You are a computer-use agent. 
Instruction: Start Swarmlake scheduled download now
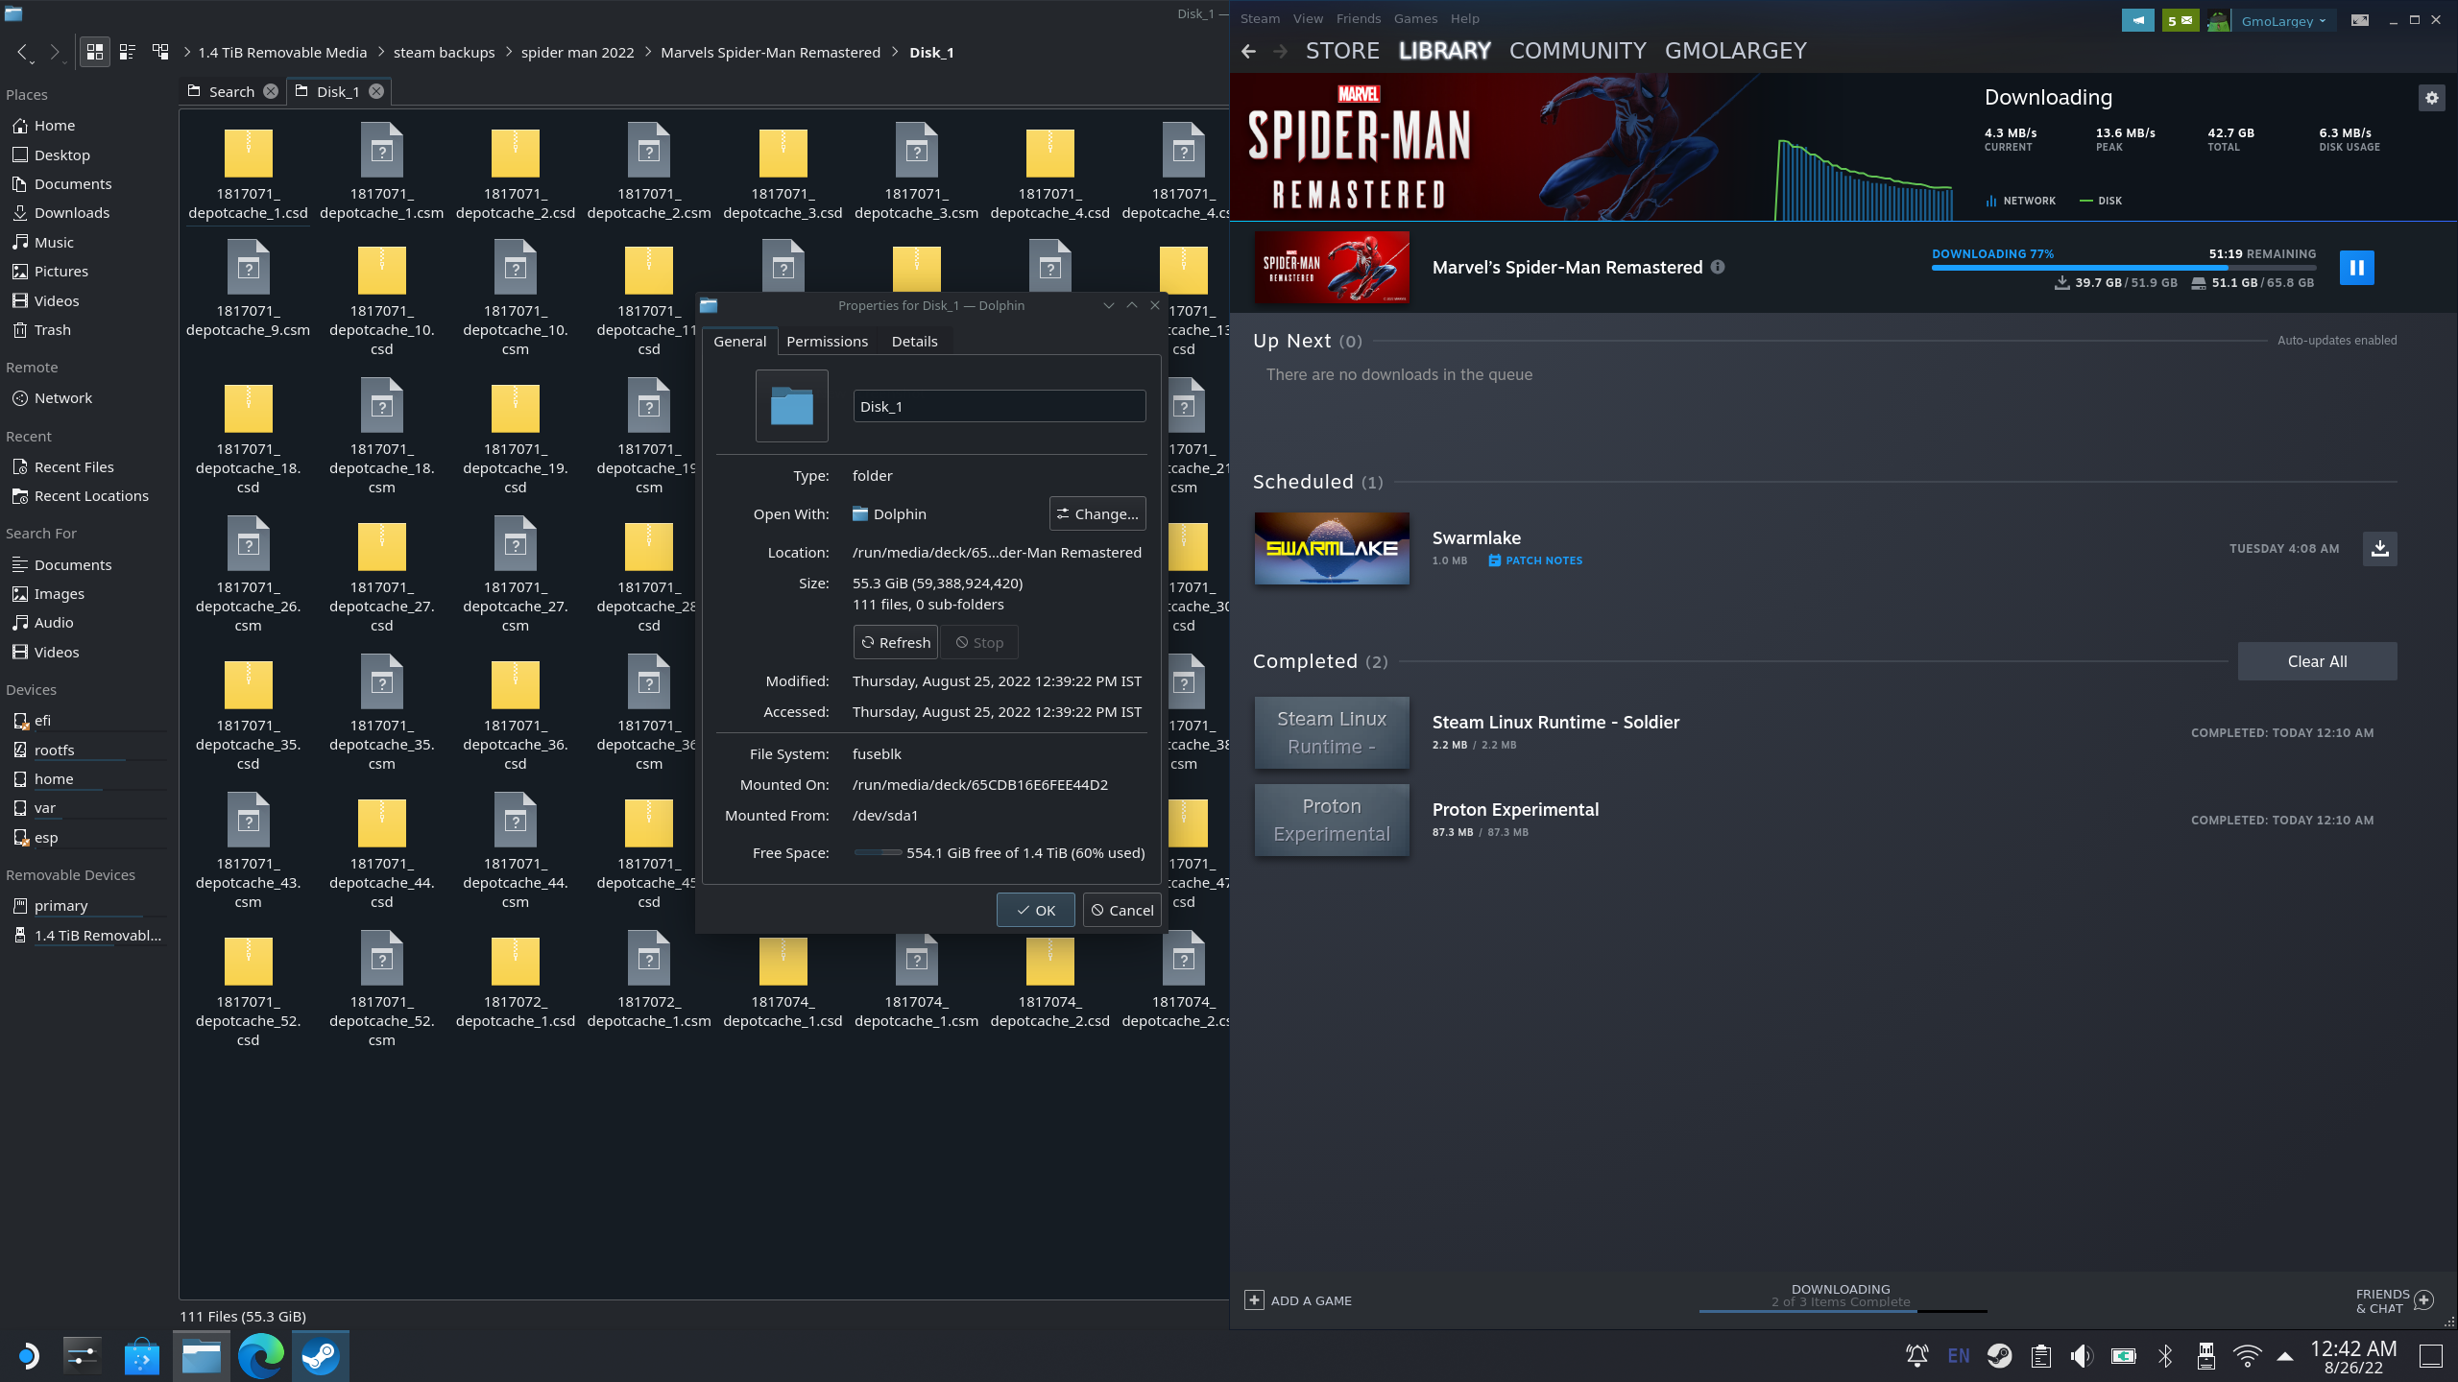click(2379, 549)
